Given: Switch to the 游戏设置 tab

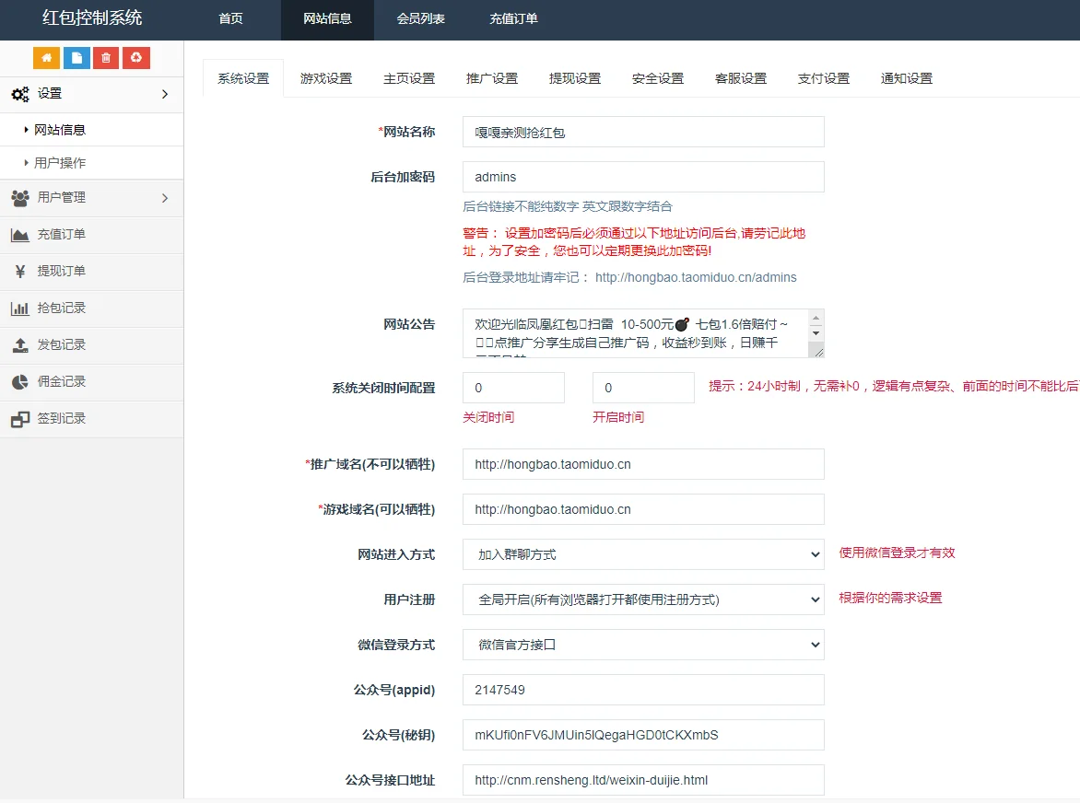Looking at the screenshot, I should coord(326,78).
